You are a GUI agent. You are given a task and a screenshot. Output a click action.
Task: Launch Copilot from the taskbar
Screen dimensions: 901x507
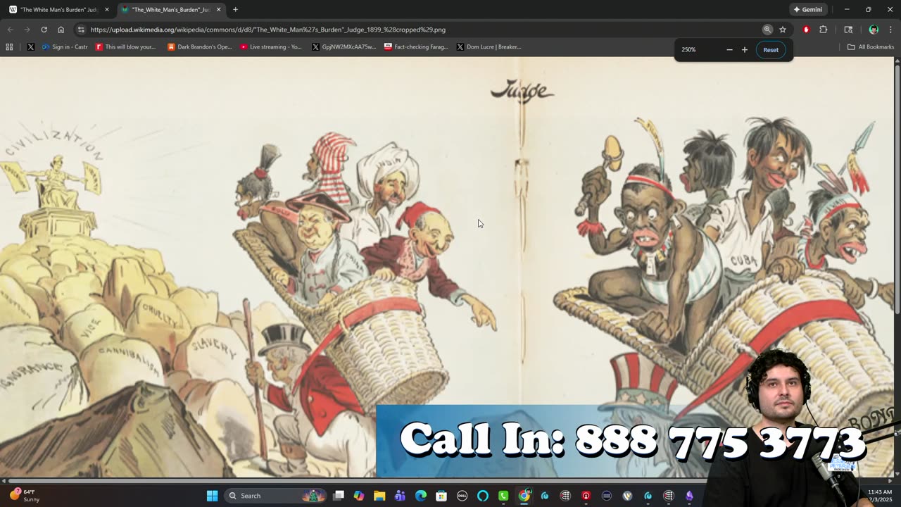(359, 496)
